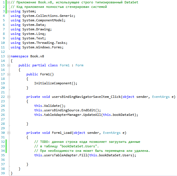Click the 'EventArgs' type on line 22

[x=161, y=97]
